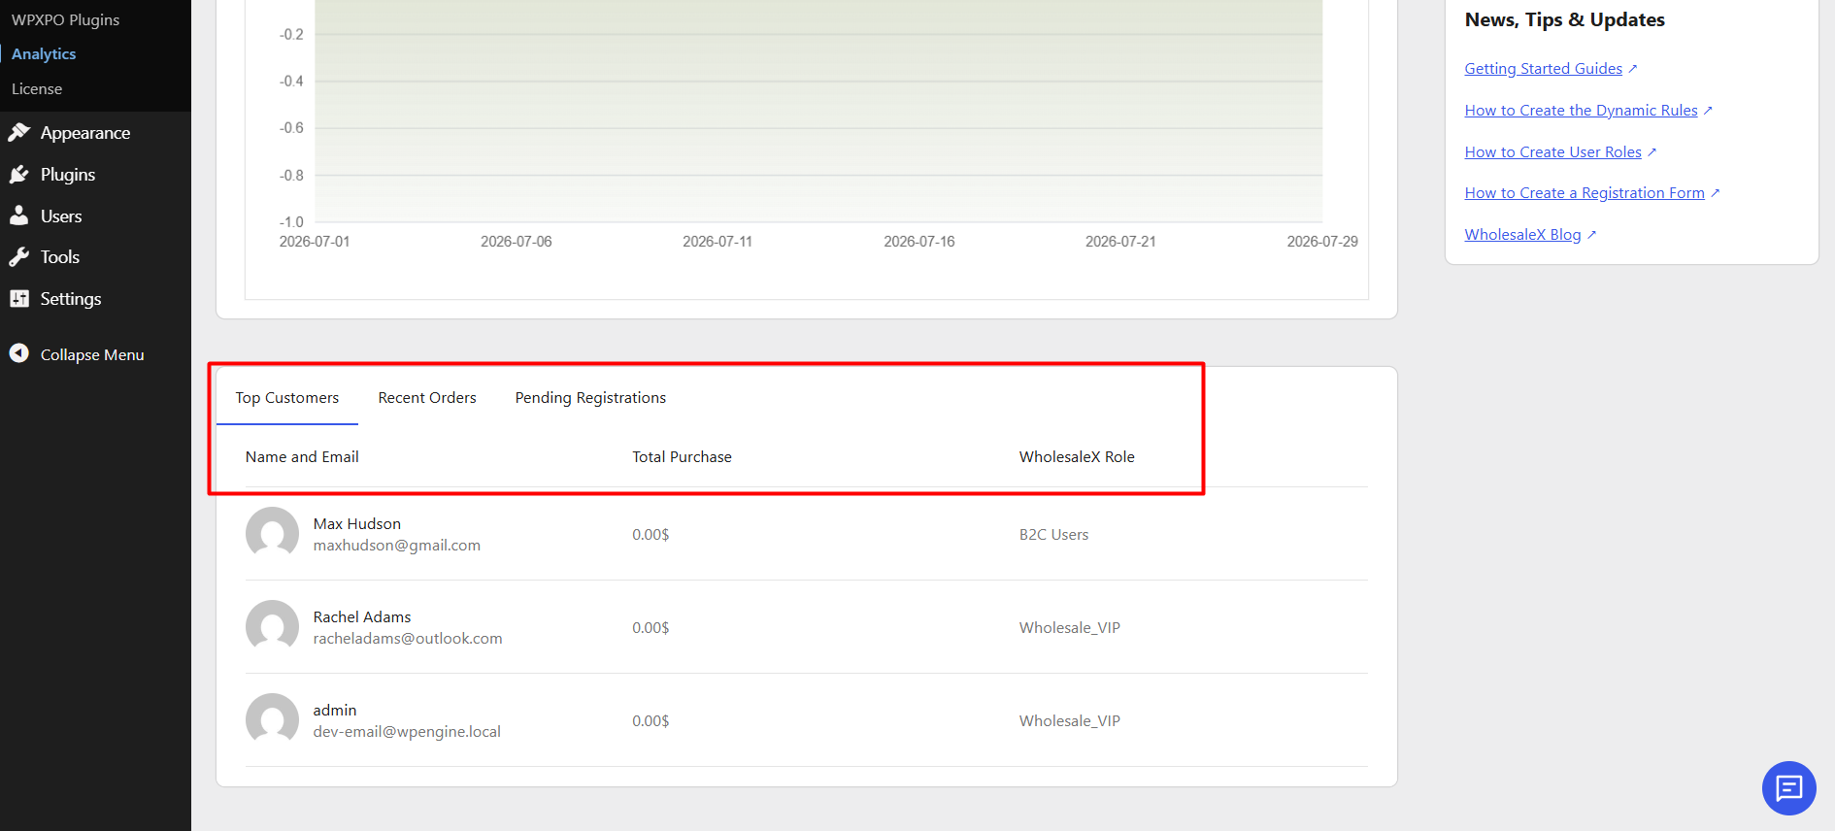The image size is (1835, 831).
Task: Click the Appearance paintbrush icon
Action: pos(19,132)
